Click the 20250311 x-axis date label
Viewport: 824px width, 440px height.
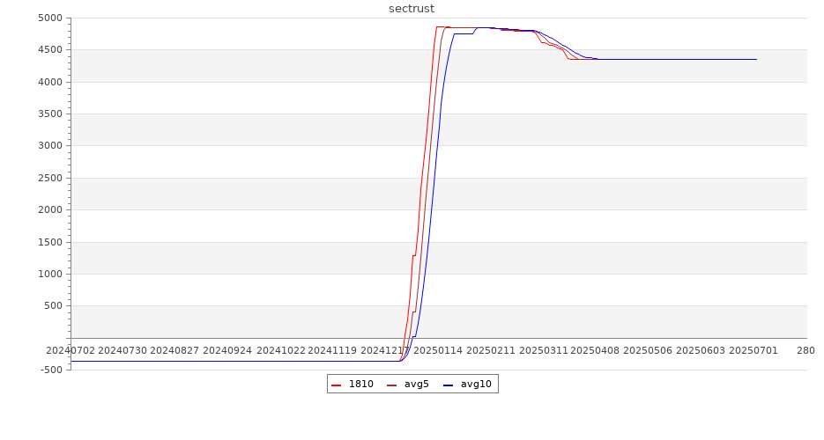[x=543, y=350]
